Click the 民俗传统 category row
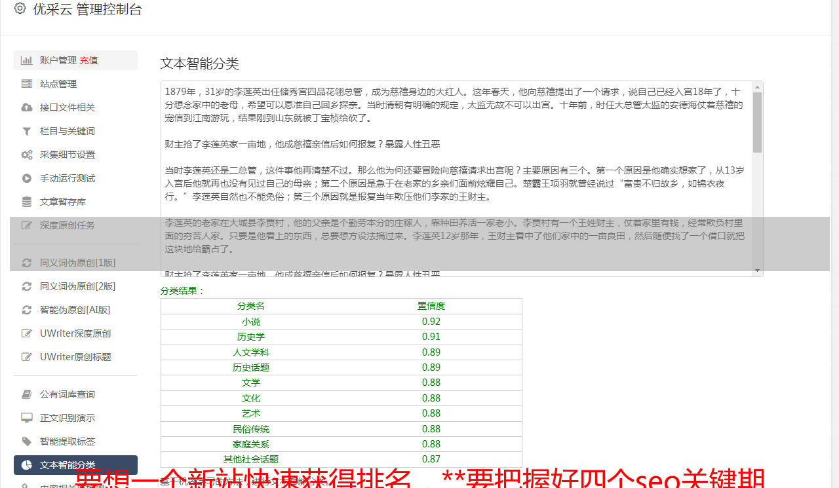This screenshot has width=839, height=488. point(341,429)
